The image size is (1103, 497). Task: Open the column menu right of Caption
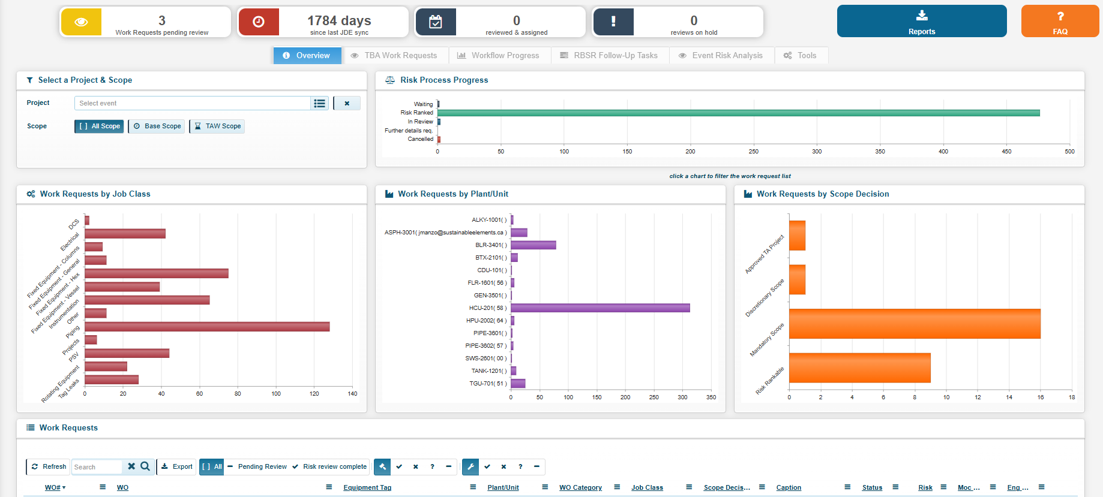(847, 487)
